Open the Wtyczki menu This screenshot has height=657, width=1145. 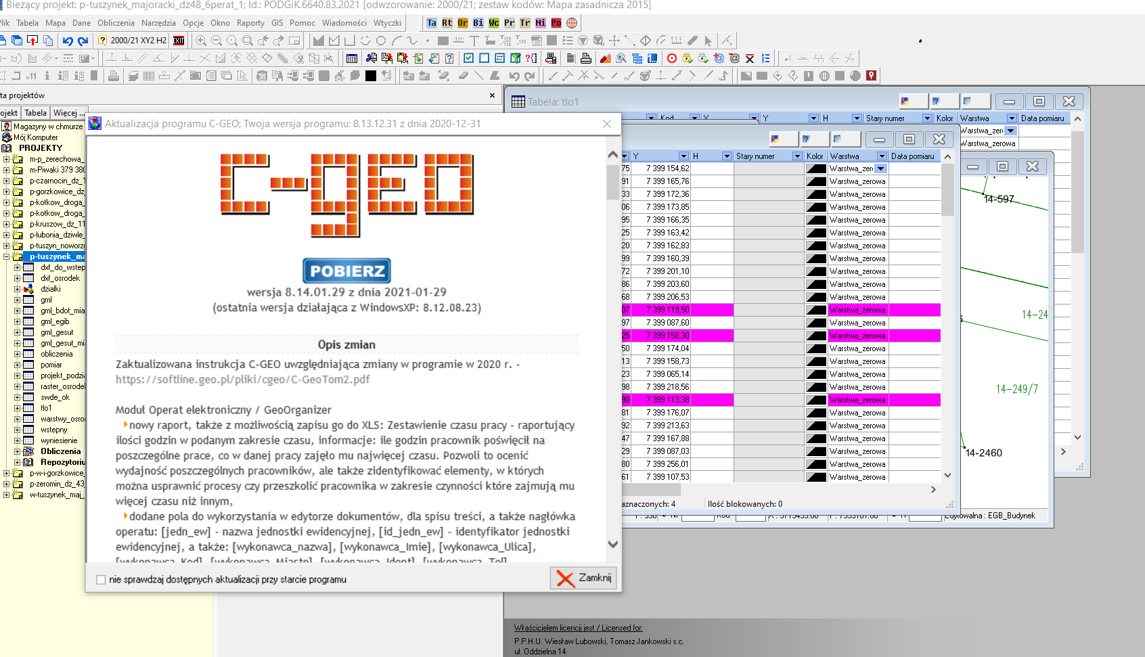[387, 23]
